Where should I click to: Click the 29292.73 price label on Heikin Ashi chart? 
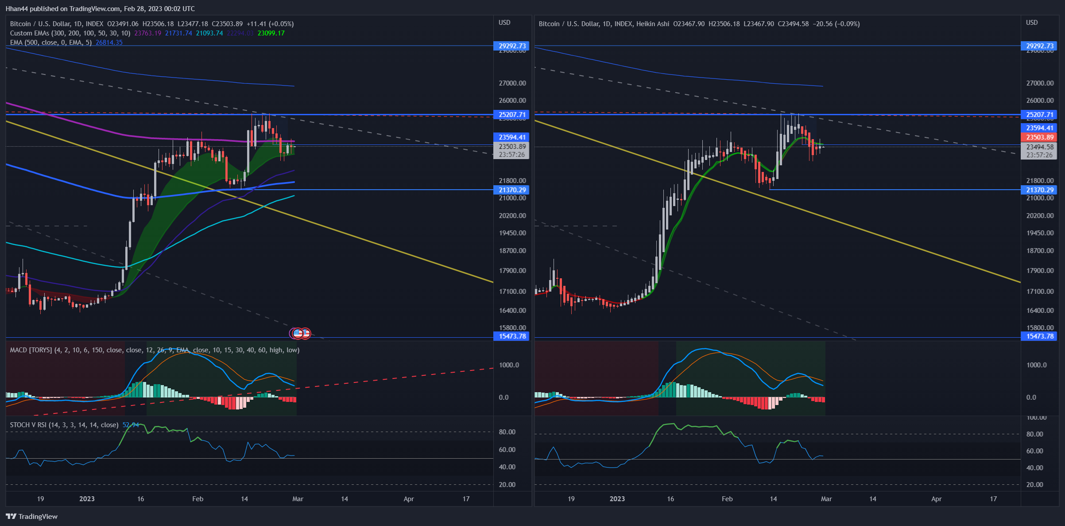(1039, 46)
